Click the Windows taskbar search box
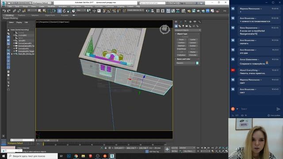 (x=32, y=156)
